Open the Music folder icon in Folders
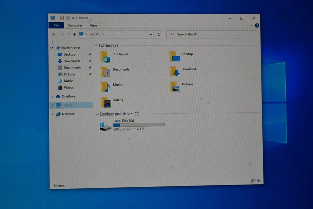 (106, 88)
